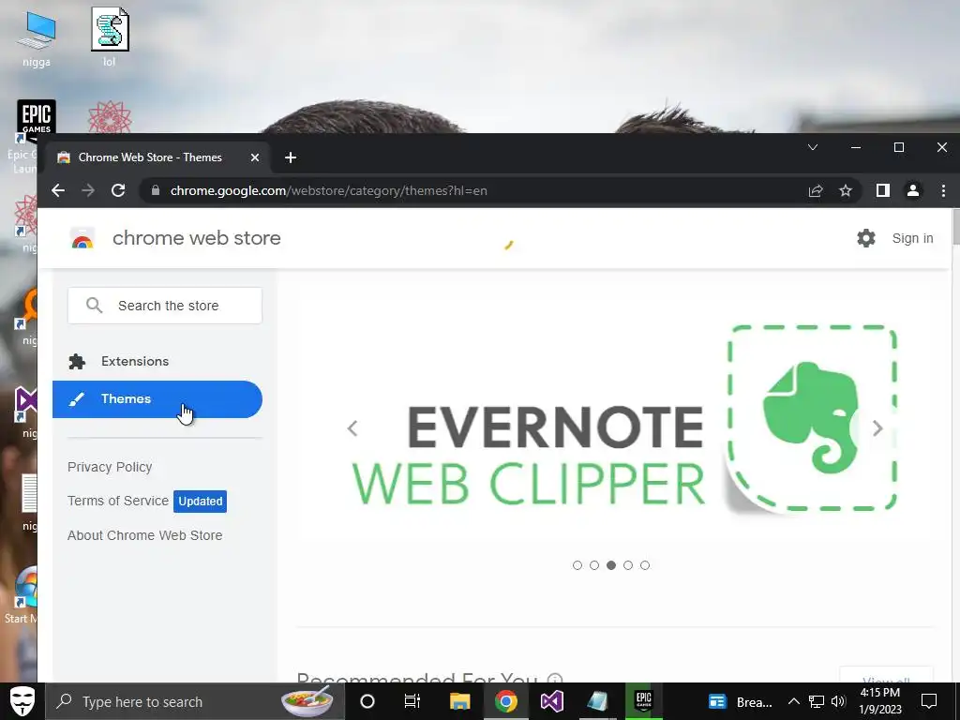Open Chrome three-dot menu
This screenshot has height=720, width=960.
point(943,190)
